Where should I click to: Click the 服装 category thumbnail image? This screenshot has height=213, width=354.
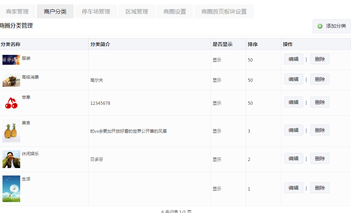tap(11, 60)
